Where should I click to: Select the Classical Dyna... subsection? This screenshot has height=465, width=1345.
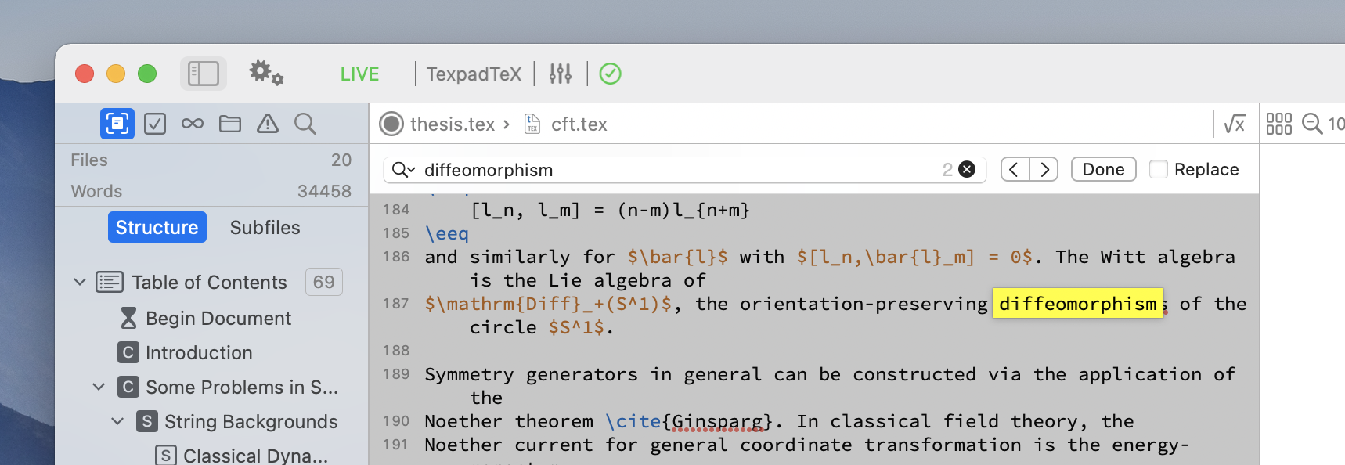[255, 456]
